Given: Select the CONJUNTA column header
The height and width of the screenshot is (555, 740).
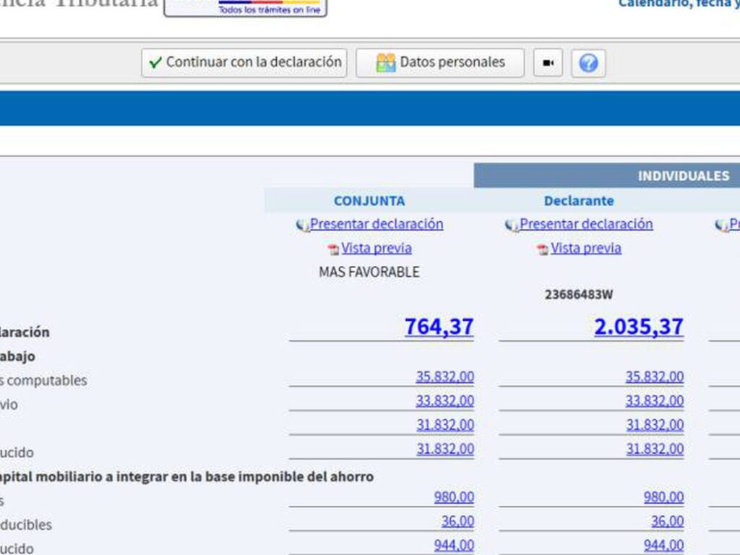Looking at the screenshot, I should coord(369,201).
